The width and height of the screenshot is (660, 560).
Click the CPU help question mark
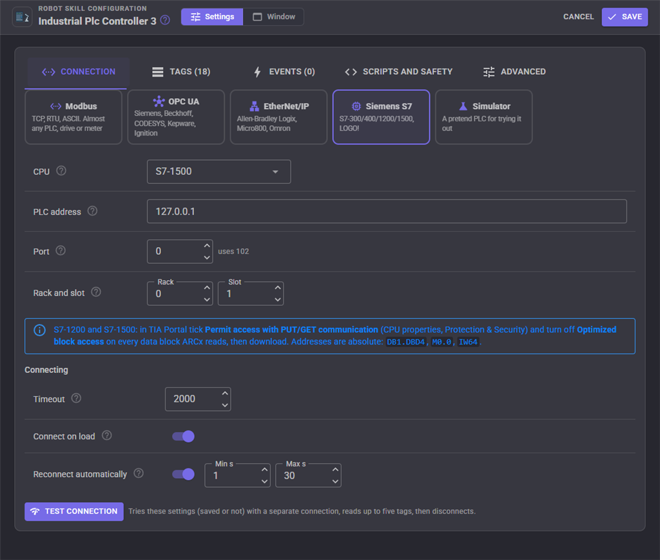click(61, 171)
